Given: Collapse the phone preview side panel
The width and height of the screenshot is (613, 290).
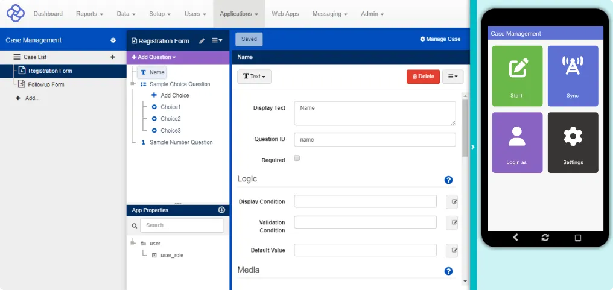Looking at the screenshot, I should [x=473, y=147].
